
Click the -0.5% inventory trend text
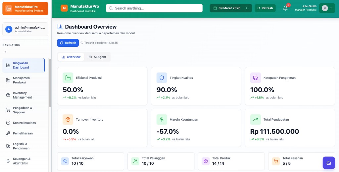coord(72,139)
